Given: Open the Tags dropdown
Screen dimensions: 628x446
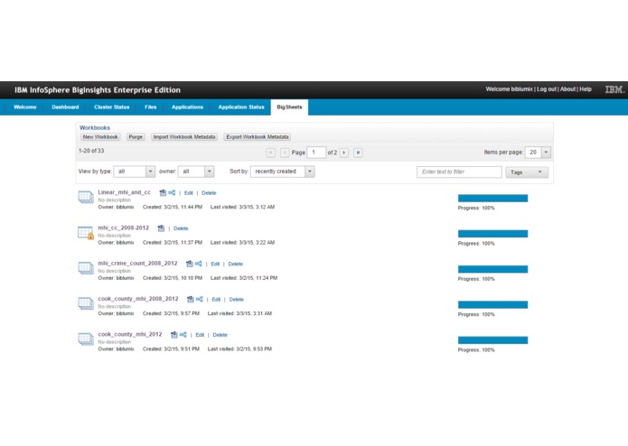Looking at the screenshot, I should [527, 172].
